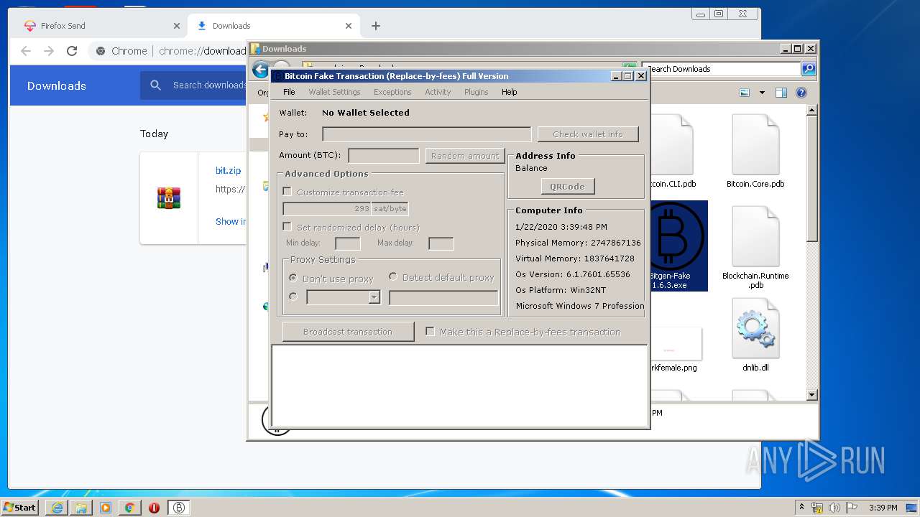Switch to Firefox Send tab

pyautogui.click(x=101, y=26)
